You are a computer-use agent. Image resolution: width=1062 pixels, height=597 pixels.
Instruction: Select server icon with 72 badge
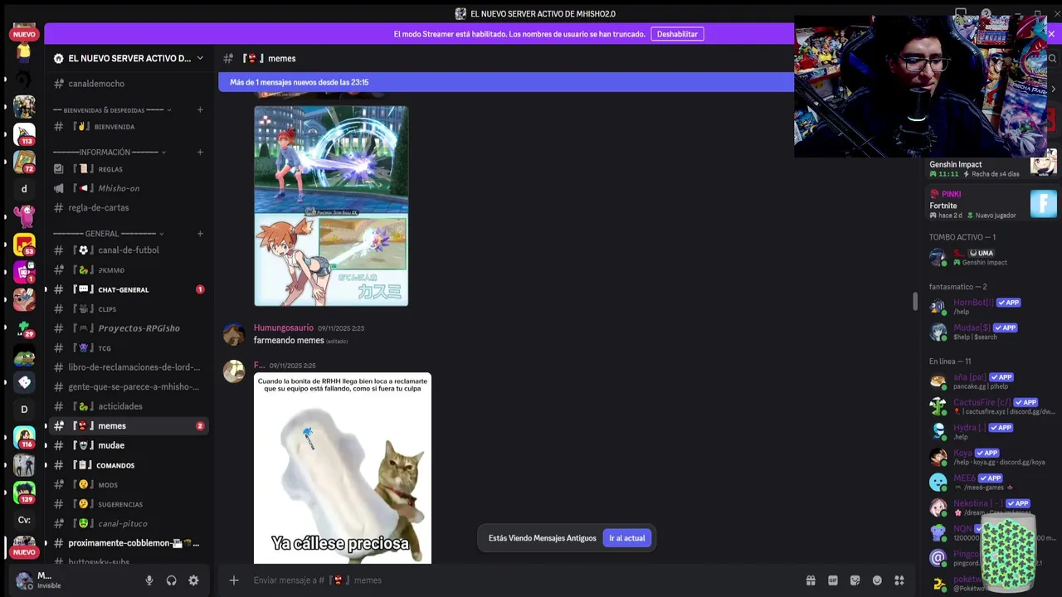(24, 161)
